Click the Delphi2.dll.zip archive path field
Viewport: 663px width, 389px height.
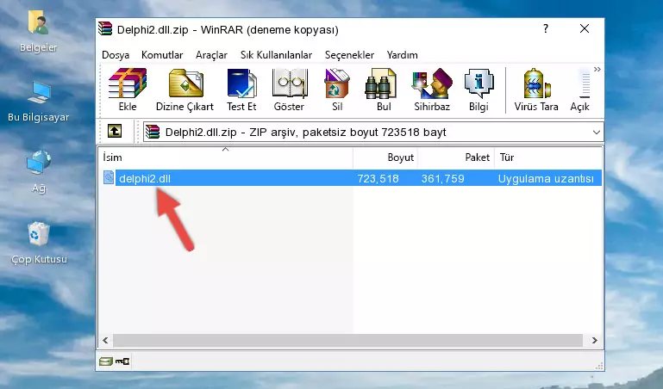coord(373,132)
